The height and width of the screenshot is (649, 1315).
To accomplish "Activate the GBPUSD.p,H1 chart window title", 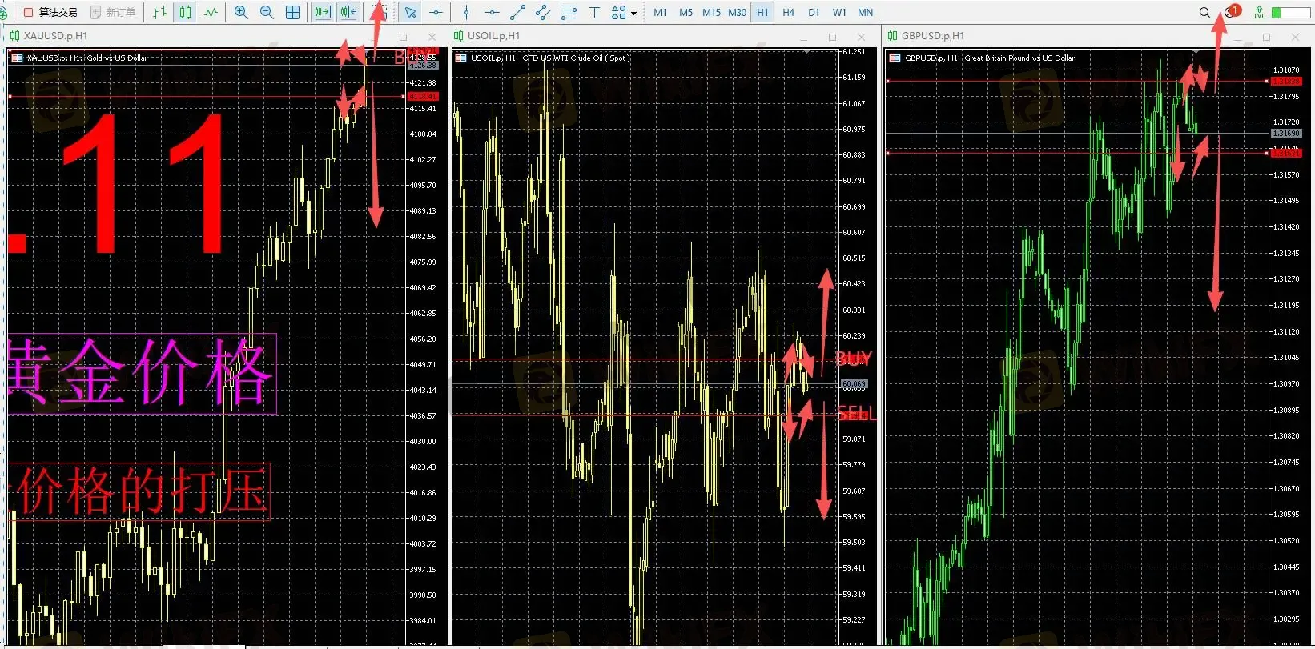I will [x=932, y=36].
